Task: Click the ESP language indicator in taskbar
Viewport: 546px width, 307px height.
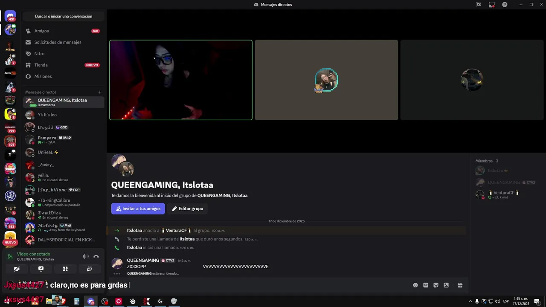Action: coord(505,301)
